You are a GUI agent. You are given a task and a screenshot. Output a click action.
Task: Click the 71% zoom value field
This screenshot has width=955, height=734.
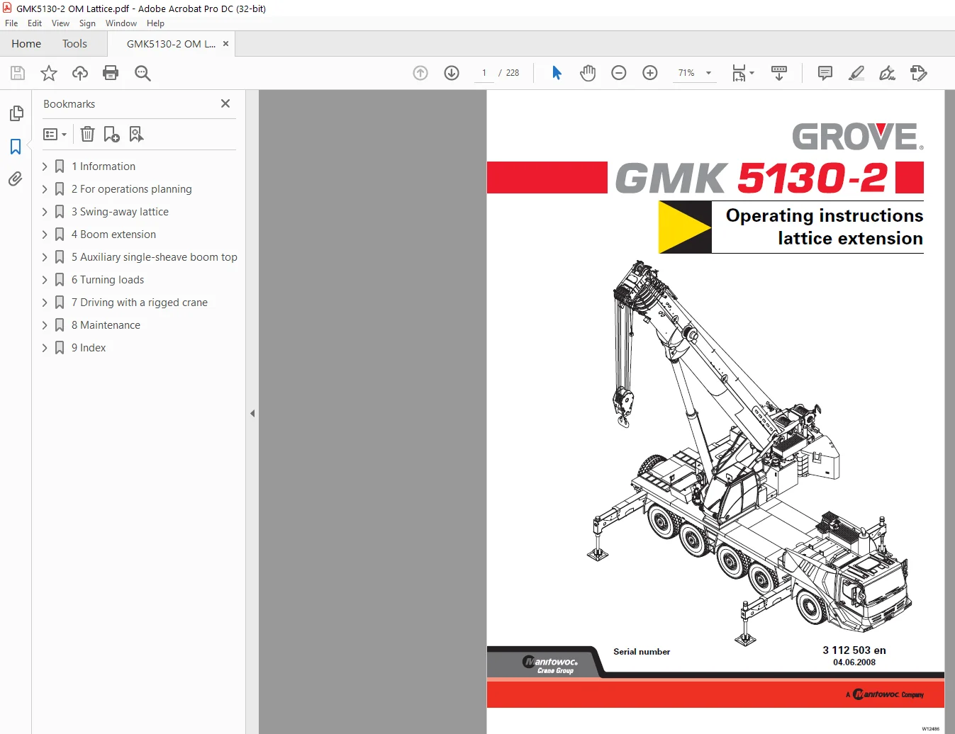686,73
